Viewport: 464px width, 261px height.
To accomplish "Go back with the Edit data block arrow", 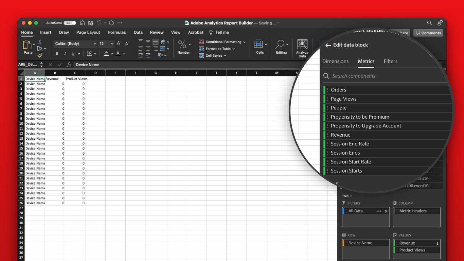I will (328, 45).
